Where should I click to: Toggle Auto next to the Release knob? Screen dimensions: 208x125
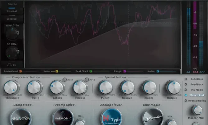point(87,80)
